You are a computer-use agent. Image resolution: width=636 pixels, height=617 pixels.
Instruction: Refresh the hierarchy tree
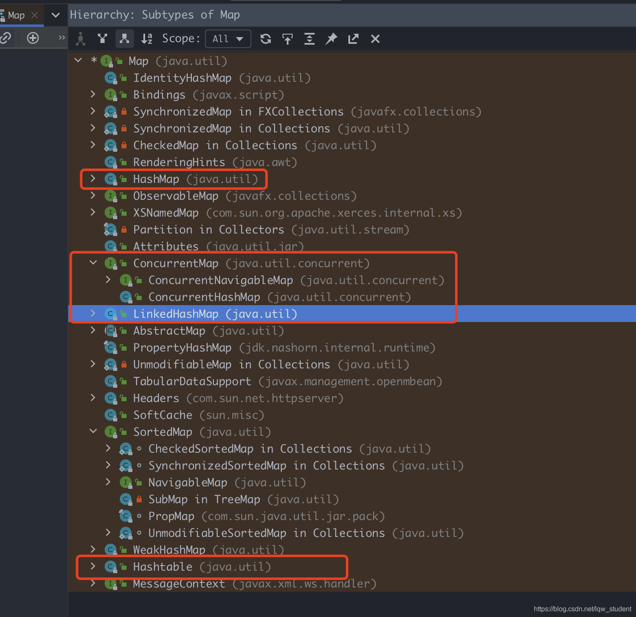coord(266,39)
